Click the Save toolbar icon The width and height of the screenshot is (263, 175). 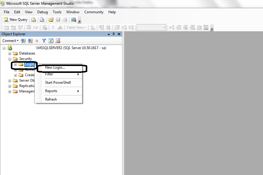pos(58,19)
